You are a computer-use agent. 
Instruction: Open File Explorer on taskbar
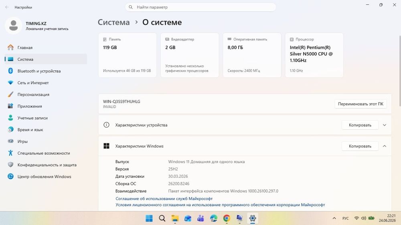[x=175, y=218]
